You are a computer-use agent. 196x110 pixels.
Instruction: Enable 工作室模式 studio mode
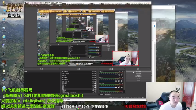click(x=138, y=76)
